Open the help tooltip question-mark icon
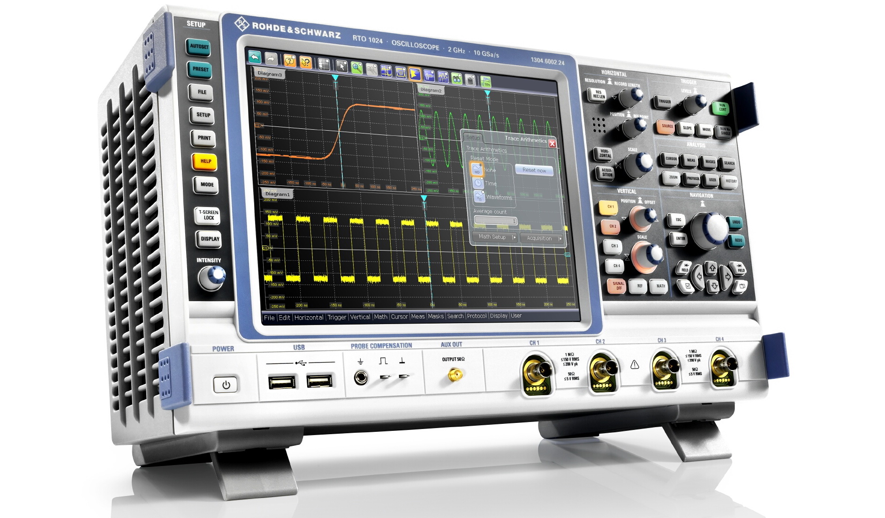This screenshot has height=518, width=885. (289, 60)
